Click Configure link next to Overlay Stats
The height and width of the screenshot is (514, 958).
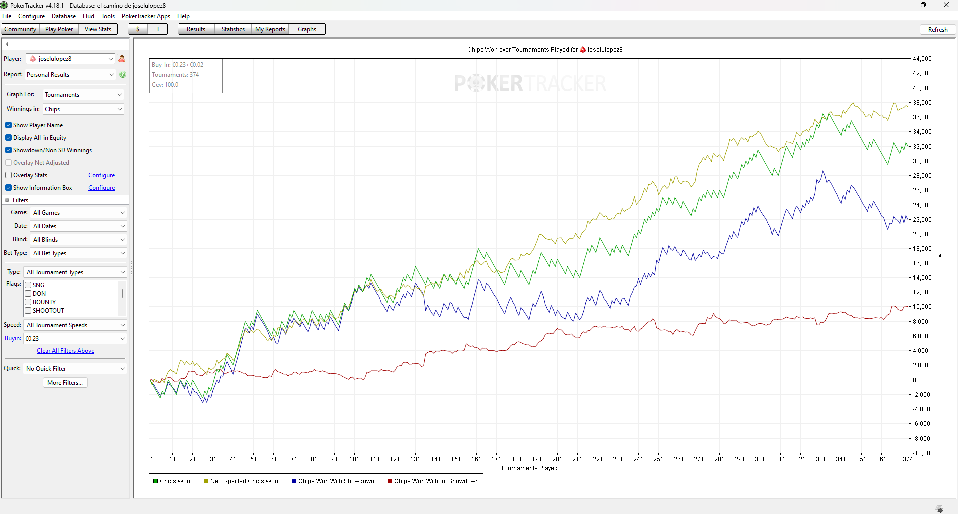(101, 176)
